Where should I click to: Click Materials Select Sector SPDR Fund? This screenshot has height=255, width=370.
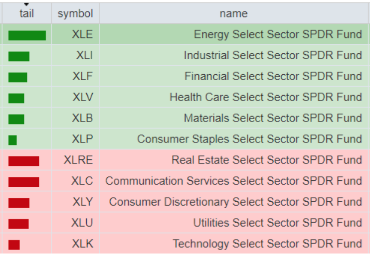coord(273,118)
